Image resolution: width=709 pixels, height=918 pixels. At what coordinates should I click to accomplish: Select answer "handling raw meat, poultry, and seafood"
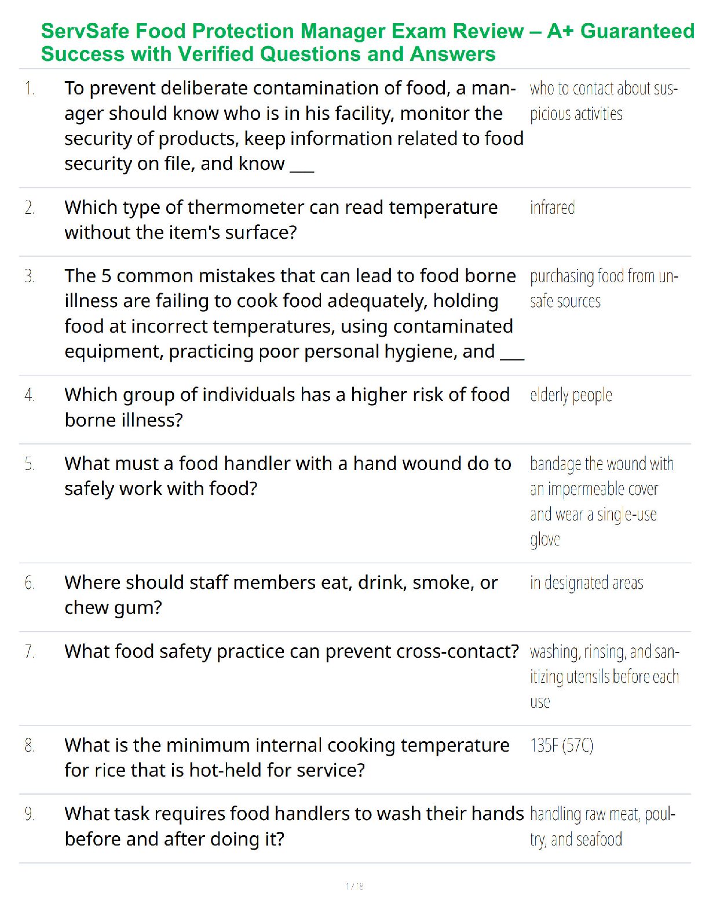pos(602,827)
